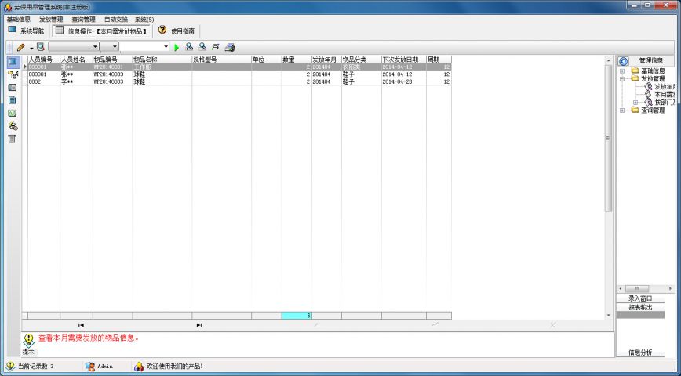
Task: Click the pencil edit icon in toolbar
Action: (x=21, y=47)
